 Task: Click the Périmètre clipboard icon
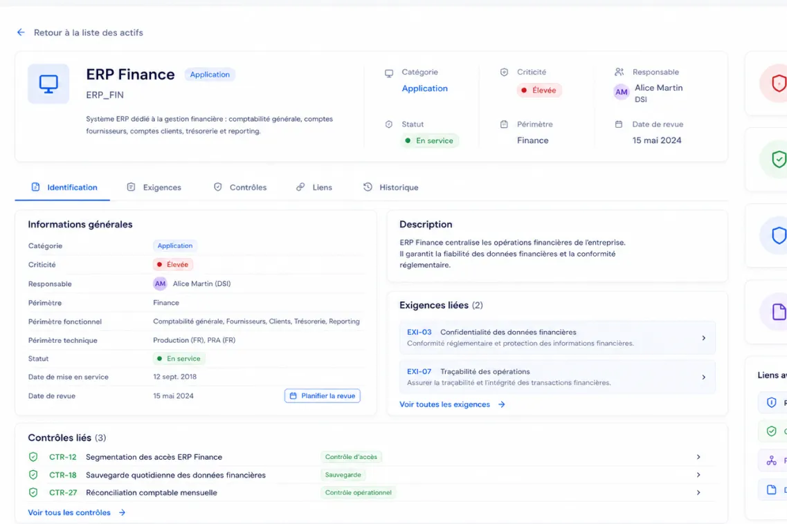[504, 124]
